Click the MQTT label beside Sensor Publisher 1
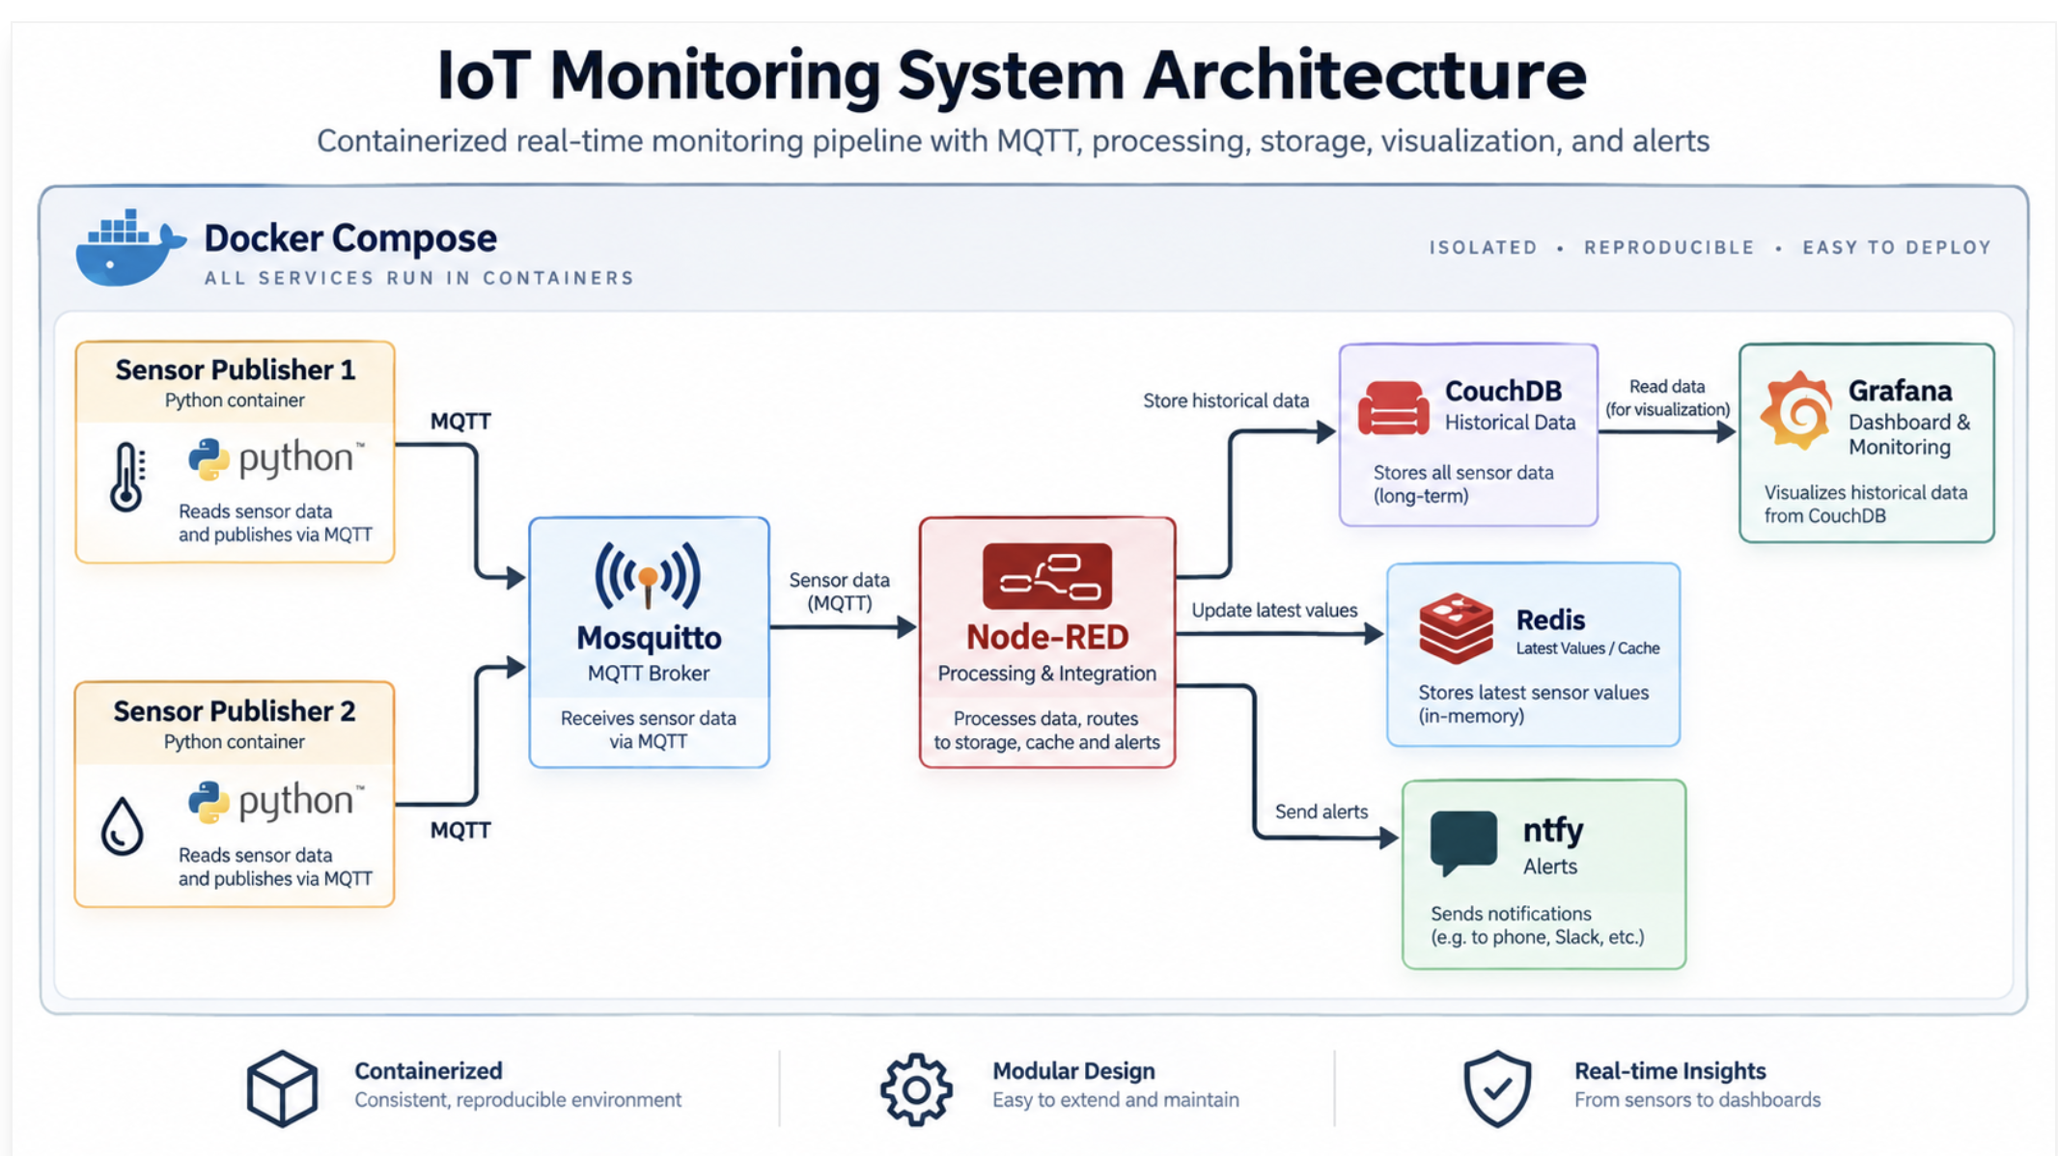The height and width of the screenshot is (1156, 2058). pos(460,422)
